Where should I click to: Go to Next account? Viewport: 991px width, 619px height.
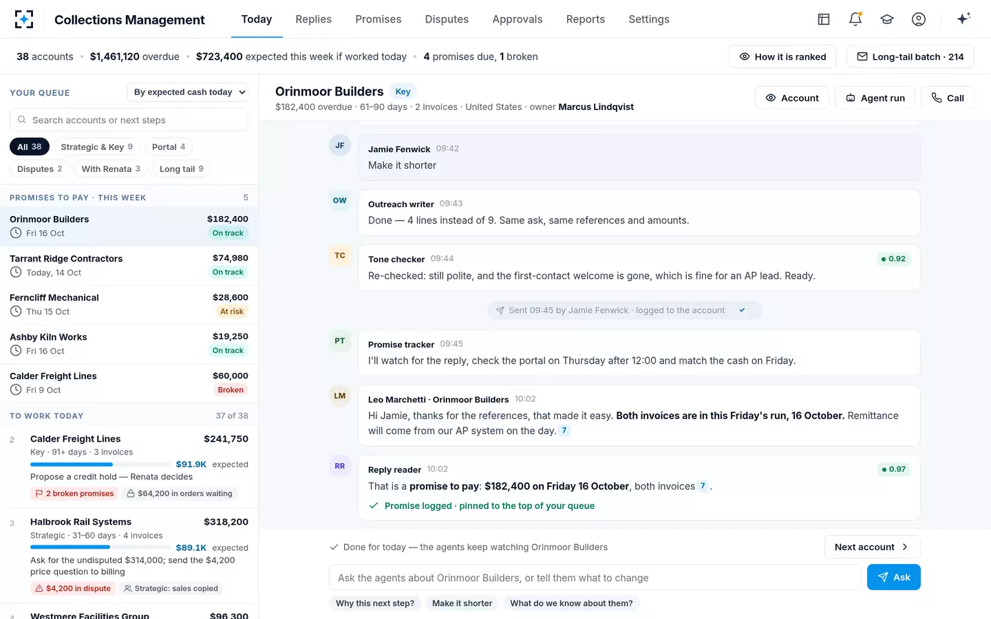(x=872, y=547)
